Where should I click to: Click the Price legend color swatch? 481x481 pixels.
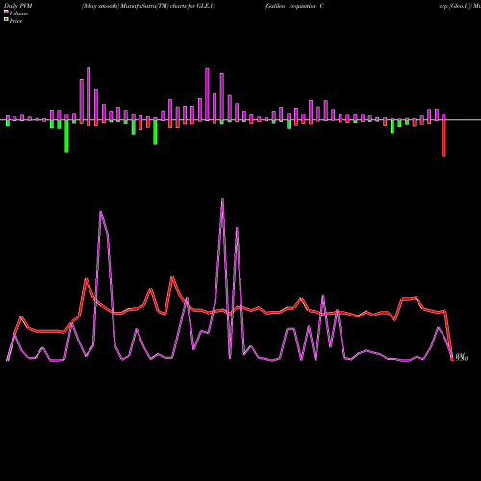pos(6,20)
